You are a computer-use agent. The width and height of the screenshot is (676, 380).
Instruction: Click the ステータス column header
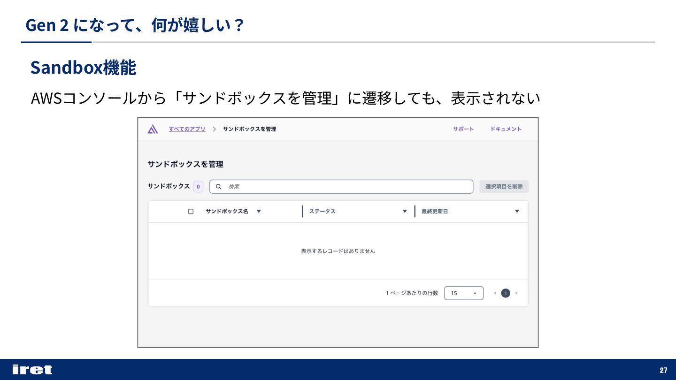click(323, 212)
